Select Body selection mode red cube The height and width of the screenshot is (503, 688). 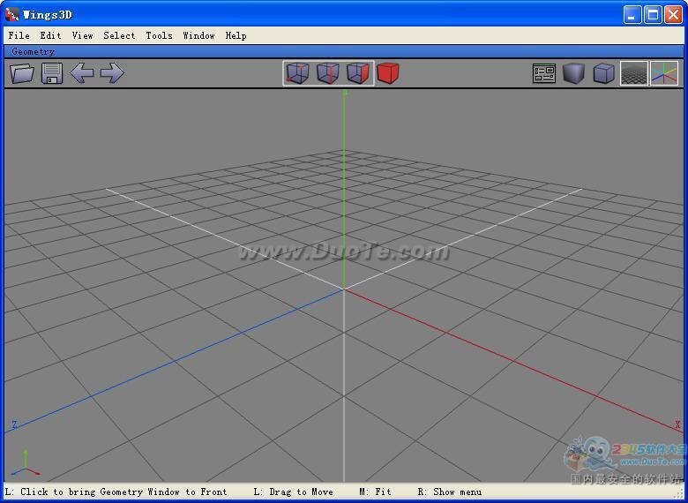388,73
